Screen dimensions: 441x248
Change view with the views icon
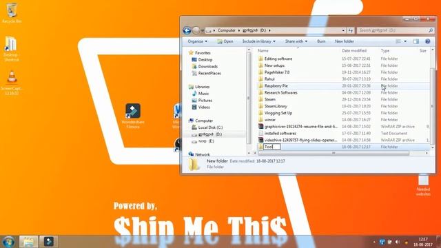tap(398, 41)
